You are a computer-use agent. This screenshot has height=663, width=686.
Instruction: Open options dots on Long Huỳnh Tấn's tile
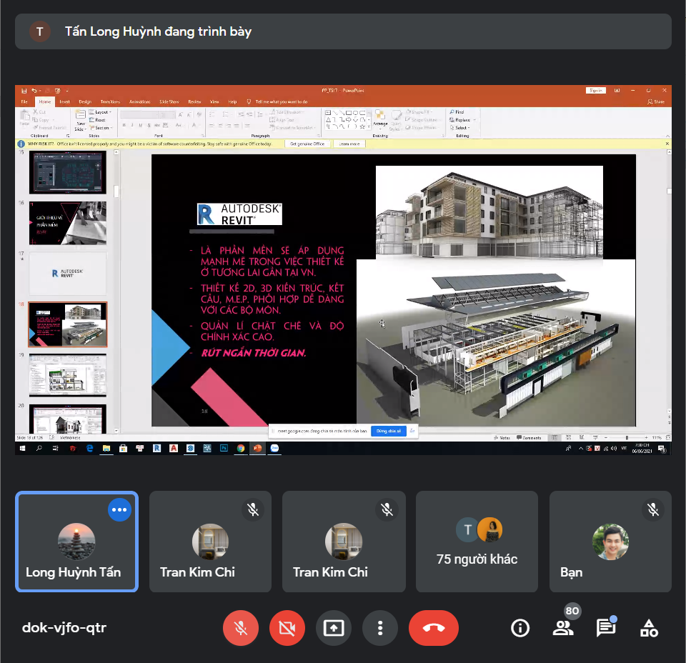pyautogui.click(x=119, y=509)
